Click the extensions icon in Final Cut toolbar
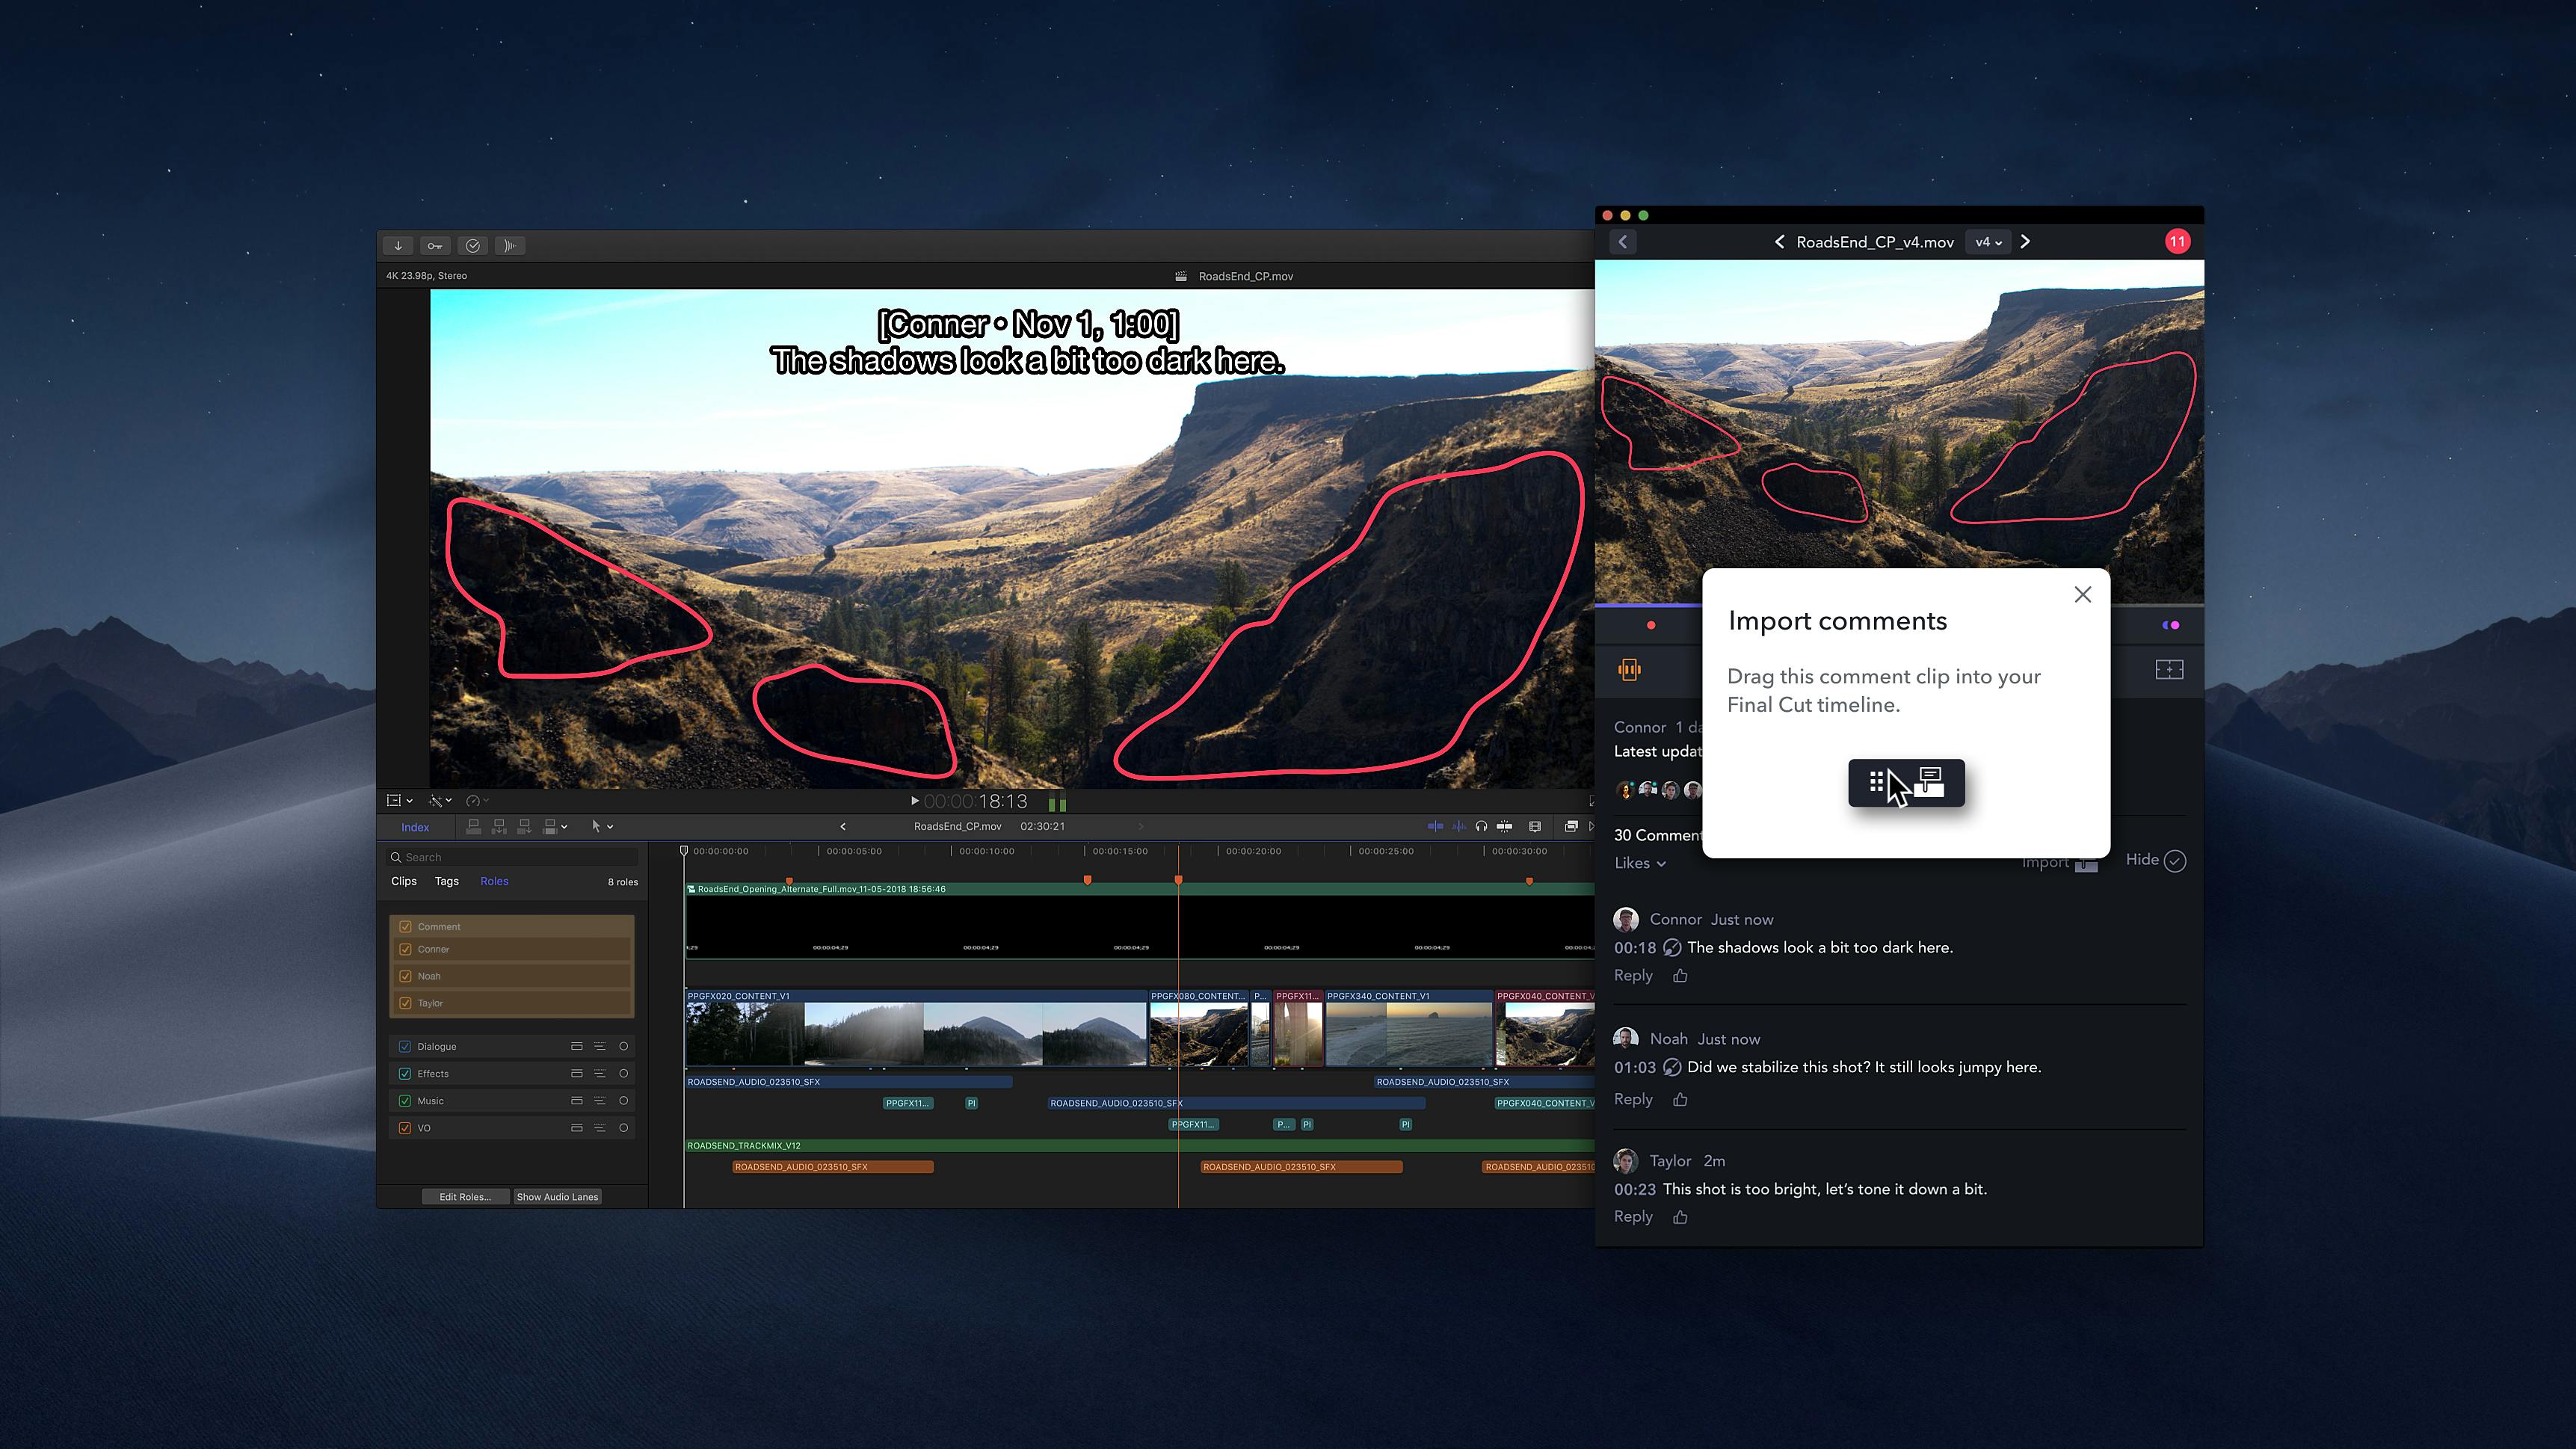The width and height of the screenshot is (2576, 1449). click(x=510, y=246)
